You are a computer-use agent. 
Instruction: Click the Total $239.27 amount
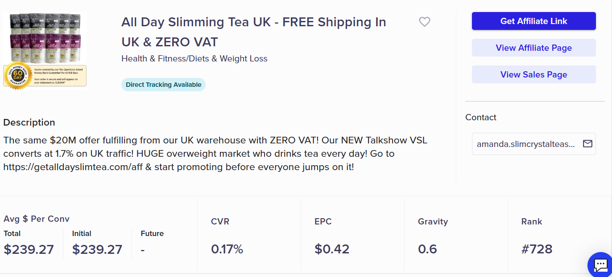point(29,249)
